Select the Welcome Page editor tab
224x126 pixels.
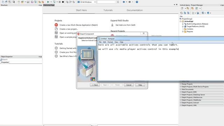coord(49,5)
